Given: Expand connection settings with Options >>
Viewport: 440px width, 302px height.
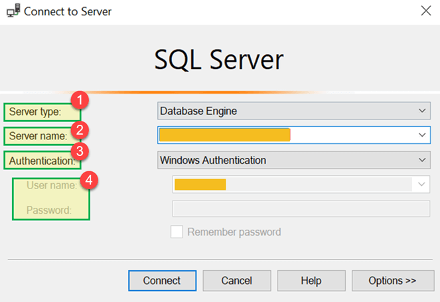Looking at the screenshot, I should point(392,281).
